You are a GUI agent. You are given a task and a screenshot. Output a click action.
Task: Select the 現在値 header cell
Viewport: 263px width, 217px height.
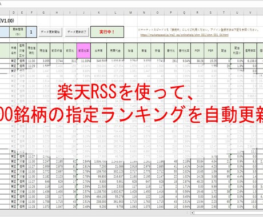pos(43,51)
